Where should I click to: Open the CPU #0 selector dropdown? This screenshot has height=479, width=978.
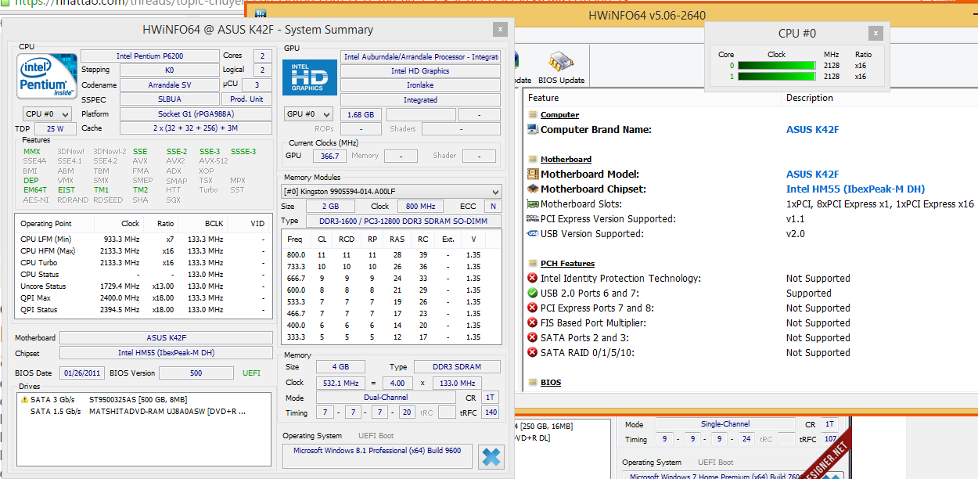47,114
